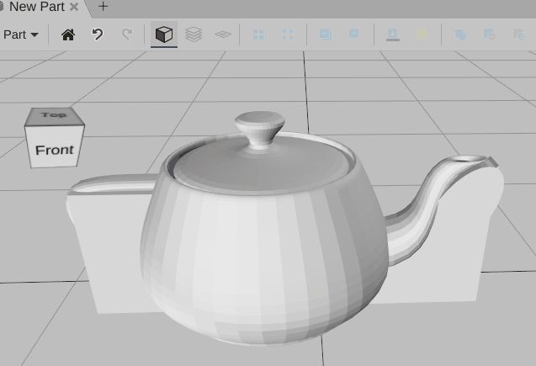Screen dimensions: 536x366
Task: Click the yellow square icon
Action: pyautogui.click(x=422, y=34)
